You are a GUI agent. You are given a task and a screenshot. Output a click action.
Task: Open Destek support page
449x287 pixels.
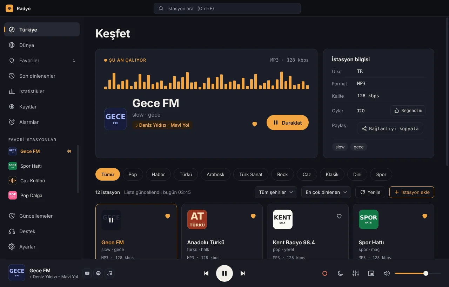tap(42, 231)
